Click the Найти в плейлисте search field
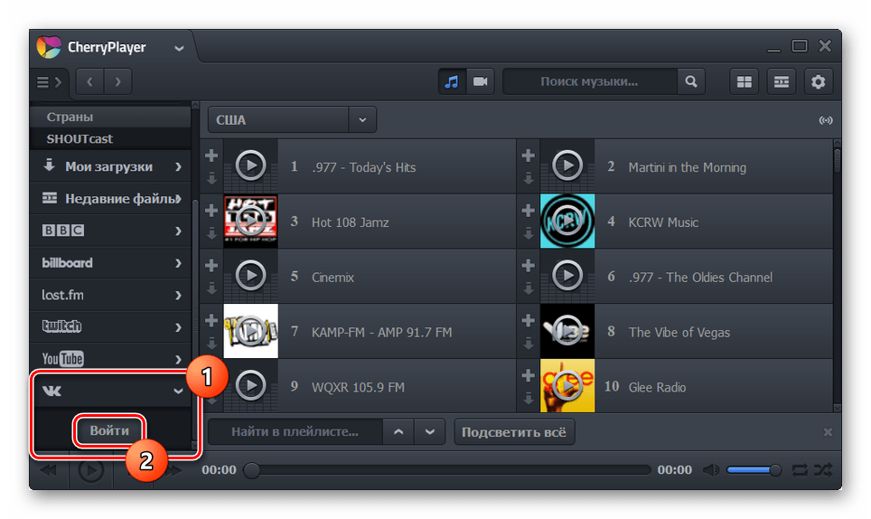The image size is (871, 519). (x=295, y=432)
